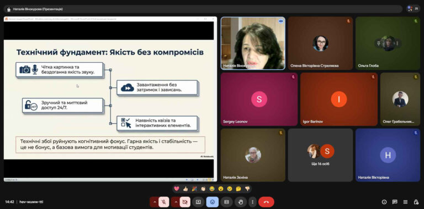
Task: Send the thumbs up reaction
Action: coord(185,189)
